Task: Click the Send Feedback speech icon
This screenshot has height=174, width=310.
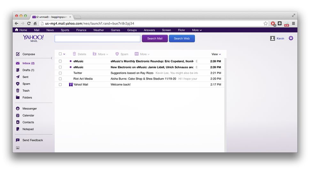Action: pos(18,140)
